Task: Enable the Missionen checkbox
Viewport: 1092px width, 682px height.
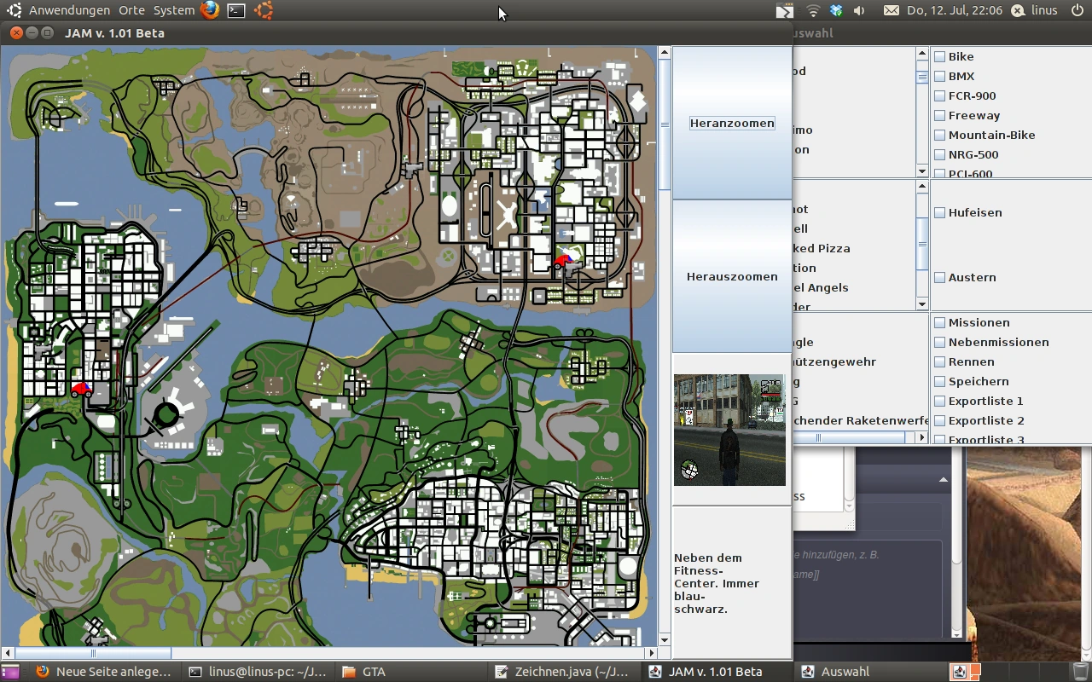Action: click(939, 322)
